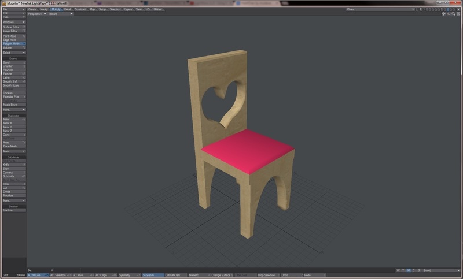463x279 pixels.
Task: Toggle AC: Mouse action center
Action: coord(38,275)
